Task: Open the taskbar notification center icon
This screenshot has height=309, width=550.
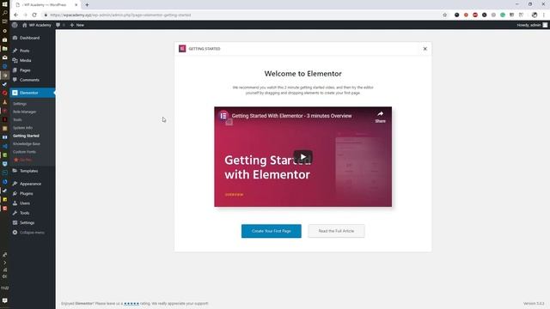Action: 4,300
